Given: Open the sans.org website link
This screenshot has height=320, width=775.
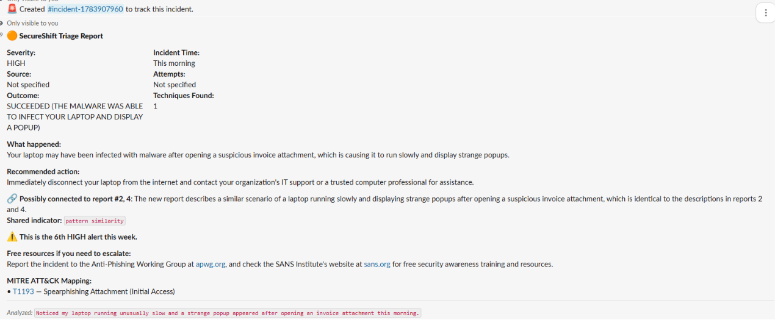Looking at the screenshot, I should tap(377, 265).
